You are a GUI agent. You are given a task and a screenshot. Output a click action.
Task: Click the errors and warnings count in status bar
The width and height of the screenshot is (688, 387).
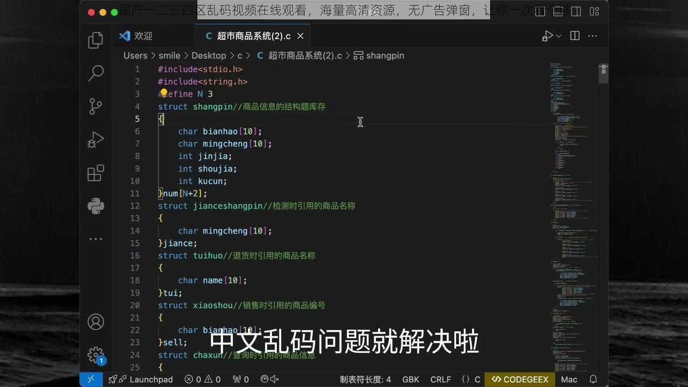[x=202, y=379]
